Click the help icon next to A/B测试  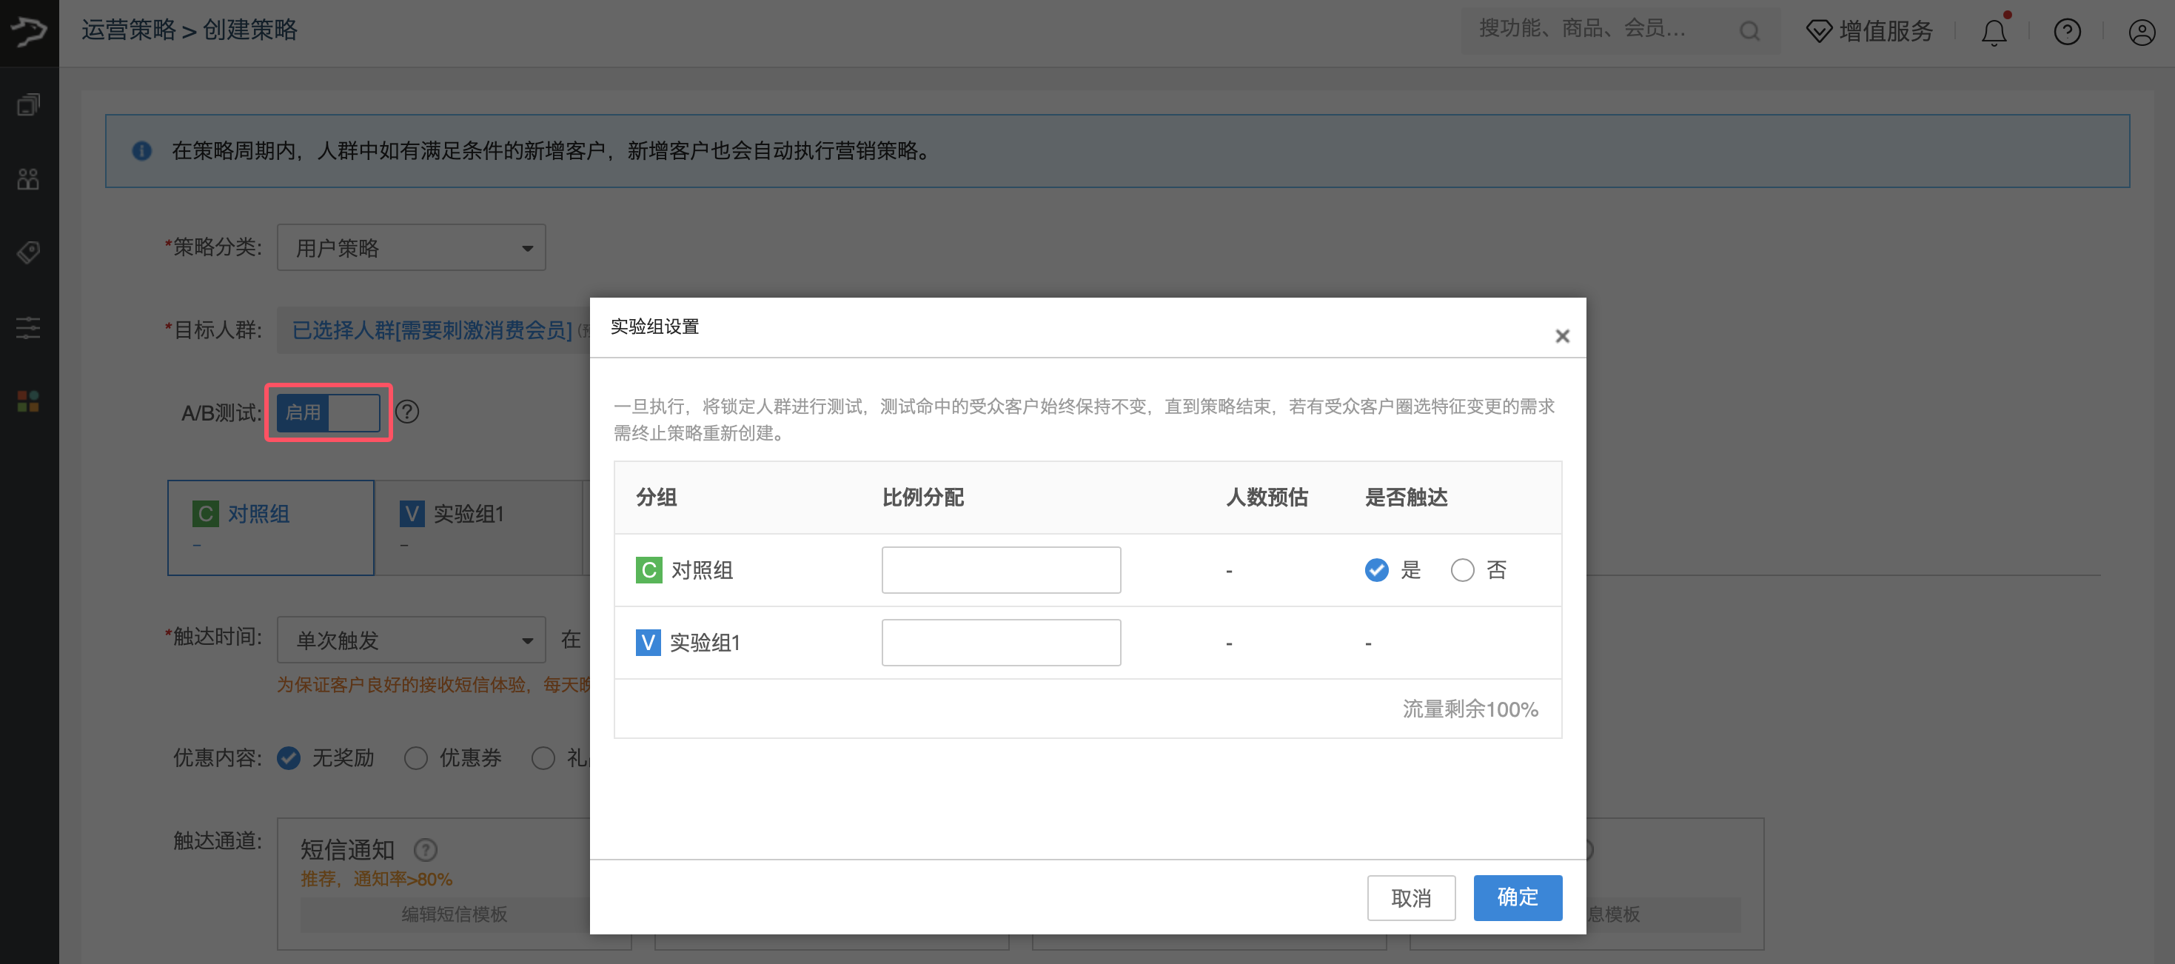(x=407, y=412)
